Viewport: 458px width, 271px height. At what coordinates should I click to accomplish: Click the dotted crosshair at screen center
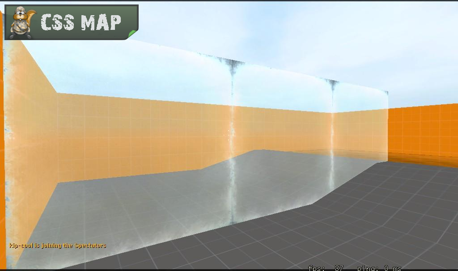pyautogui.click(x=230, y=132)
